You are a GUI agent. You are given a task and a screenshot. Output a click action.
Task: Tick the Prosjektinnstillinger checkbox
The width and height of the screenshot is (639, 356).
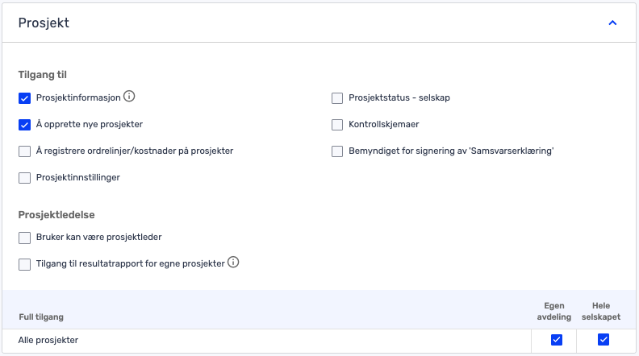(24, 178)
